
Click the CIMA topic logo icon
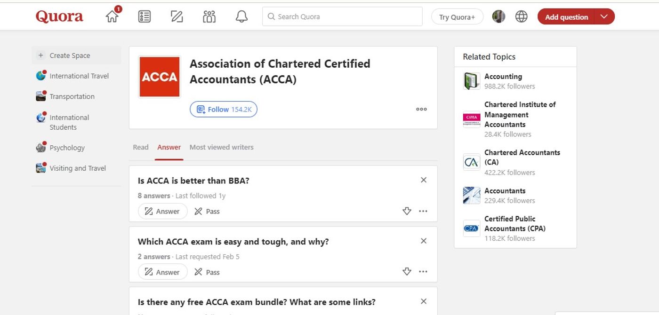pos(472,119)
